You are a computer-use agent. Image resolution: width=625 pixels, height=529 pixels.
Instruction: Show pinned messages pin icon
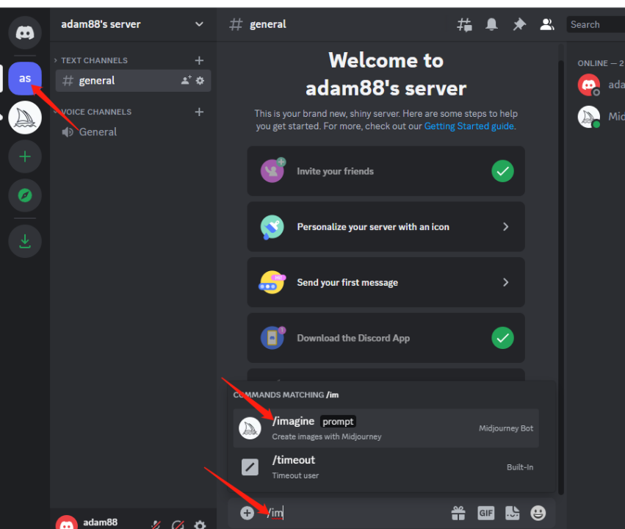point(519,25)
